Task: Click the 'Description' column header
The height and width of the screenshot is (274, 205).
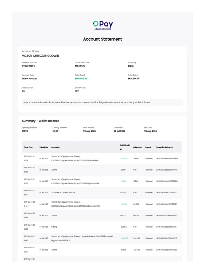Action: 56,147
